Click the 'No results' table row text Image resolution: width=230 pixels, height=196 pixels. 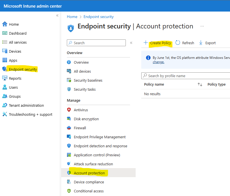pyautogui.click(x=152, y=94)
